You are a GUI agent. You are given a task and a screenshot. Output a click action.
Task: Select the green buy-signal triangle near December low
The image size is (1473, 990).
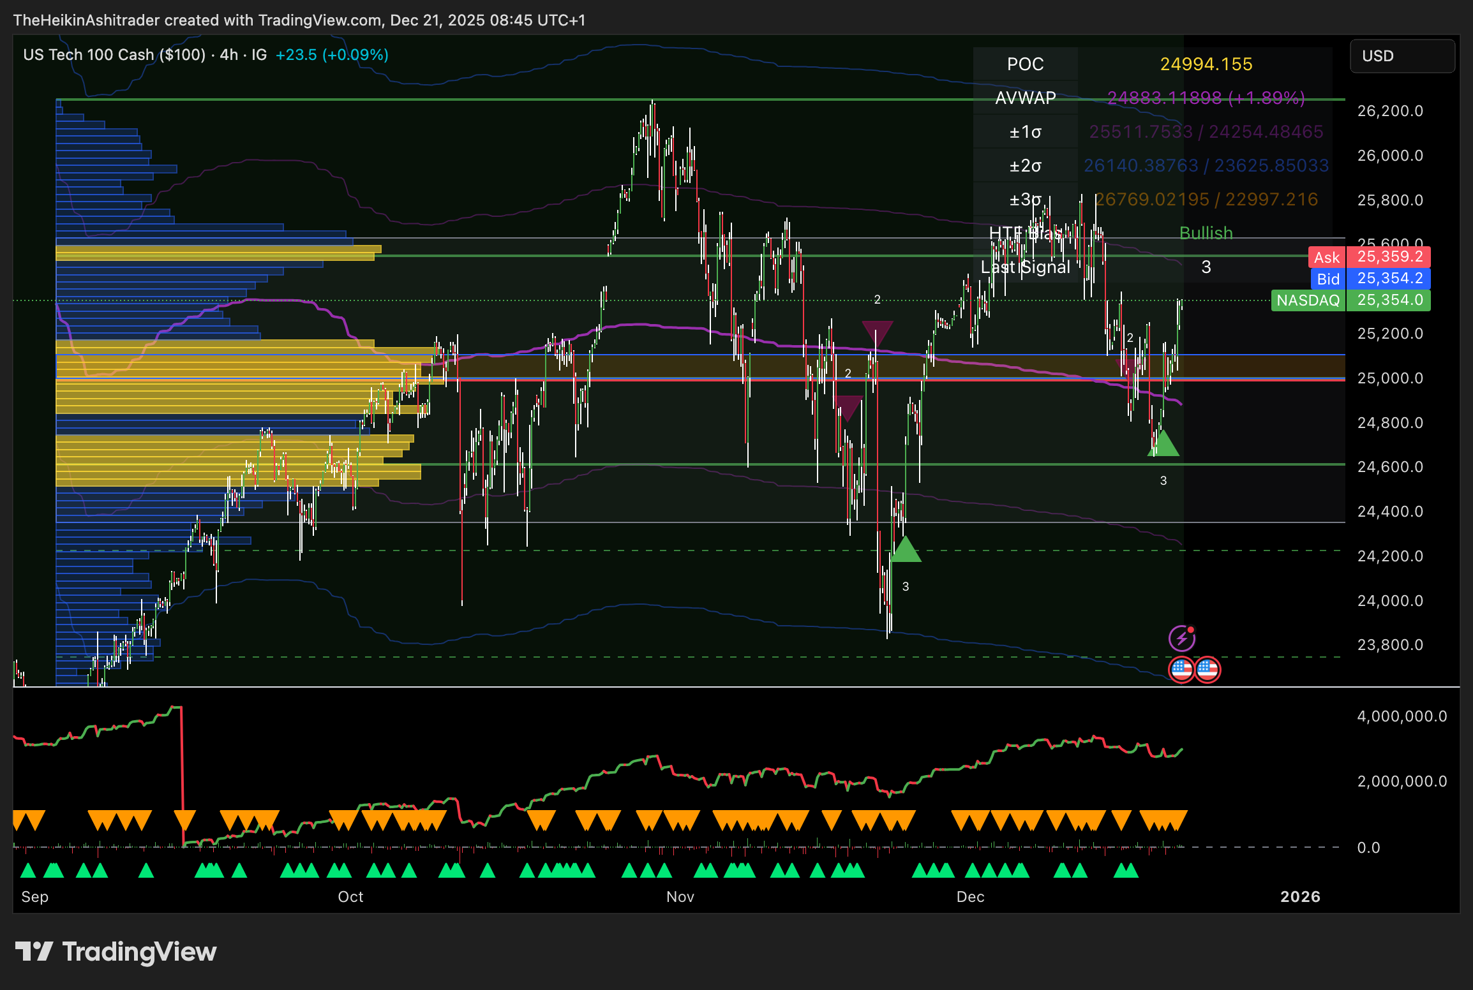(1163, 447)
